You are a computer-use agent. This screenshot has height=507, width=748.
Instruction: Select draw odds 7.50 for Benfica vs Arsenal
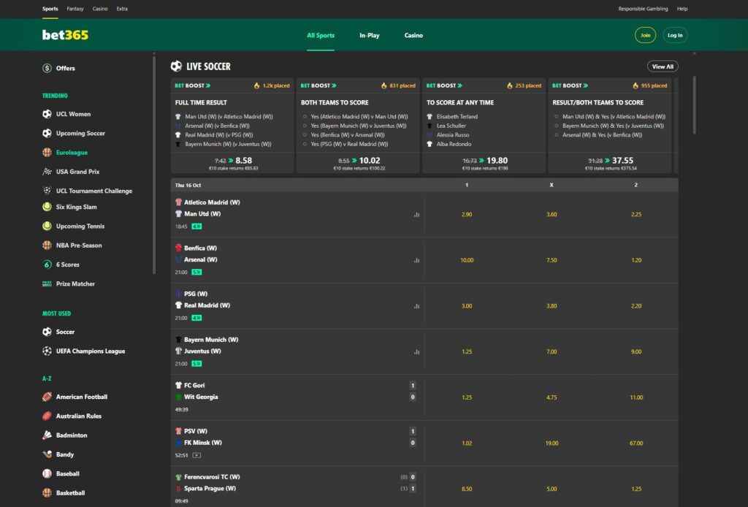552,260
